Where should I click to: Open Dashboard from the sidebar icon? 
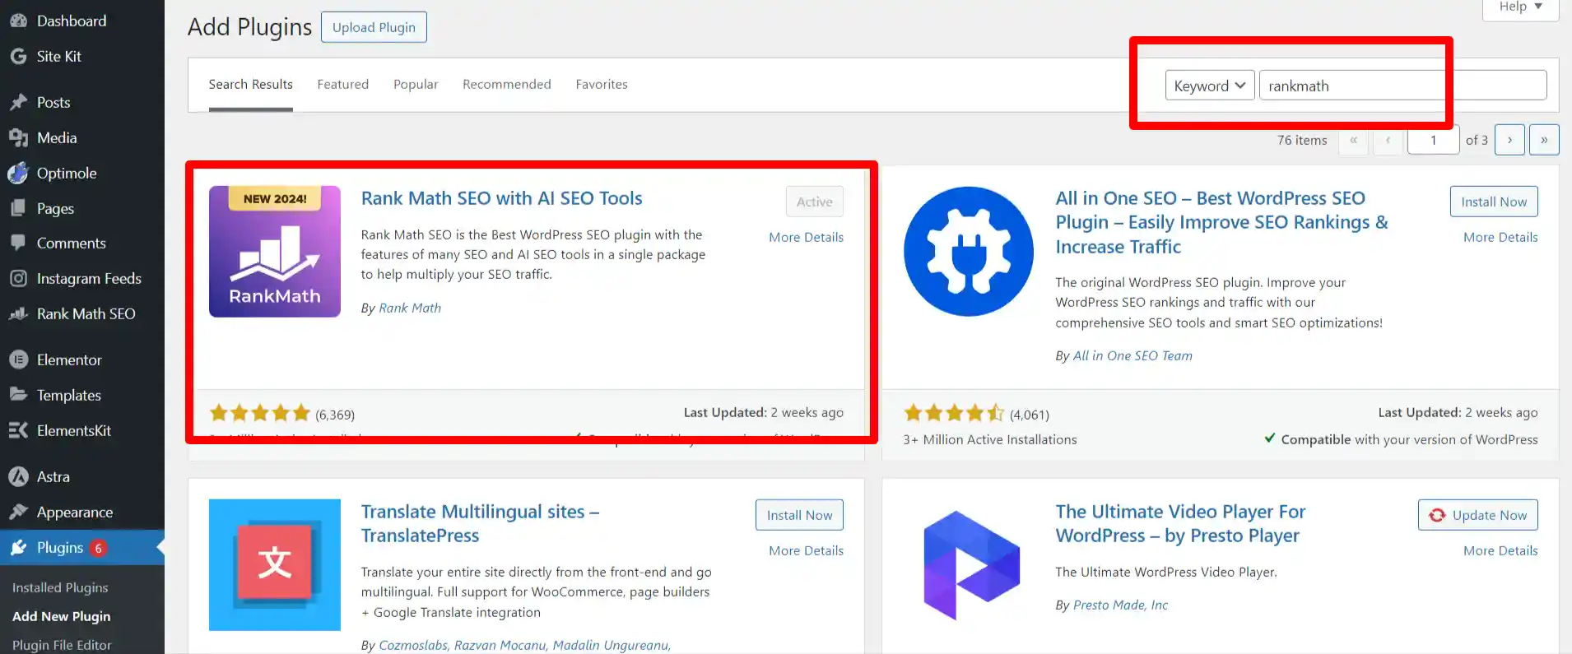(18, 21)
